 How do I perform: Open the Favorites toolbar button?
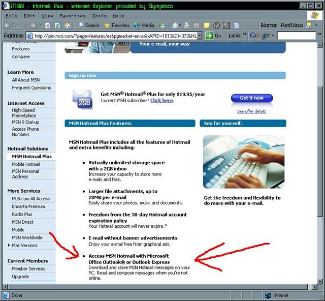point(116,25)
